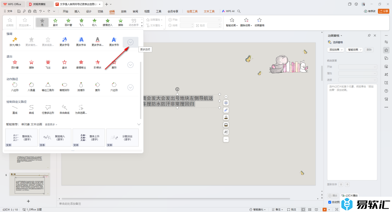Select the 泪滴形 motion path

click(x=81, y=87)
